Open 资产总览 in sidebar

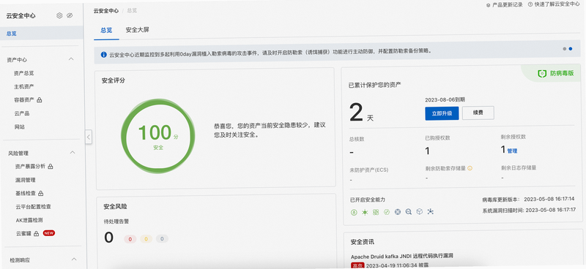[23, 73]
